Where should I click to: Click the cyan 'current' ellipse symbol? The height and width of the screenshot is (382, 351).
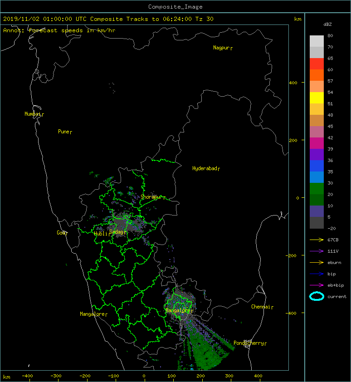pyautogui.click(x=317, y=296)
